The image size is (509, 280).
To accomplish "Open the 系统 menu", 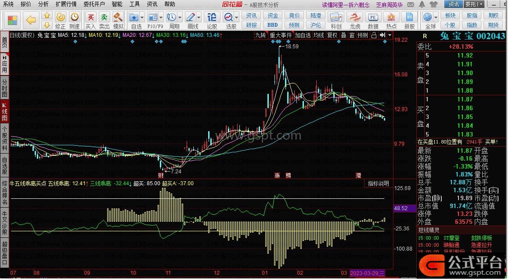I will (8, 4).
